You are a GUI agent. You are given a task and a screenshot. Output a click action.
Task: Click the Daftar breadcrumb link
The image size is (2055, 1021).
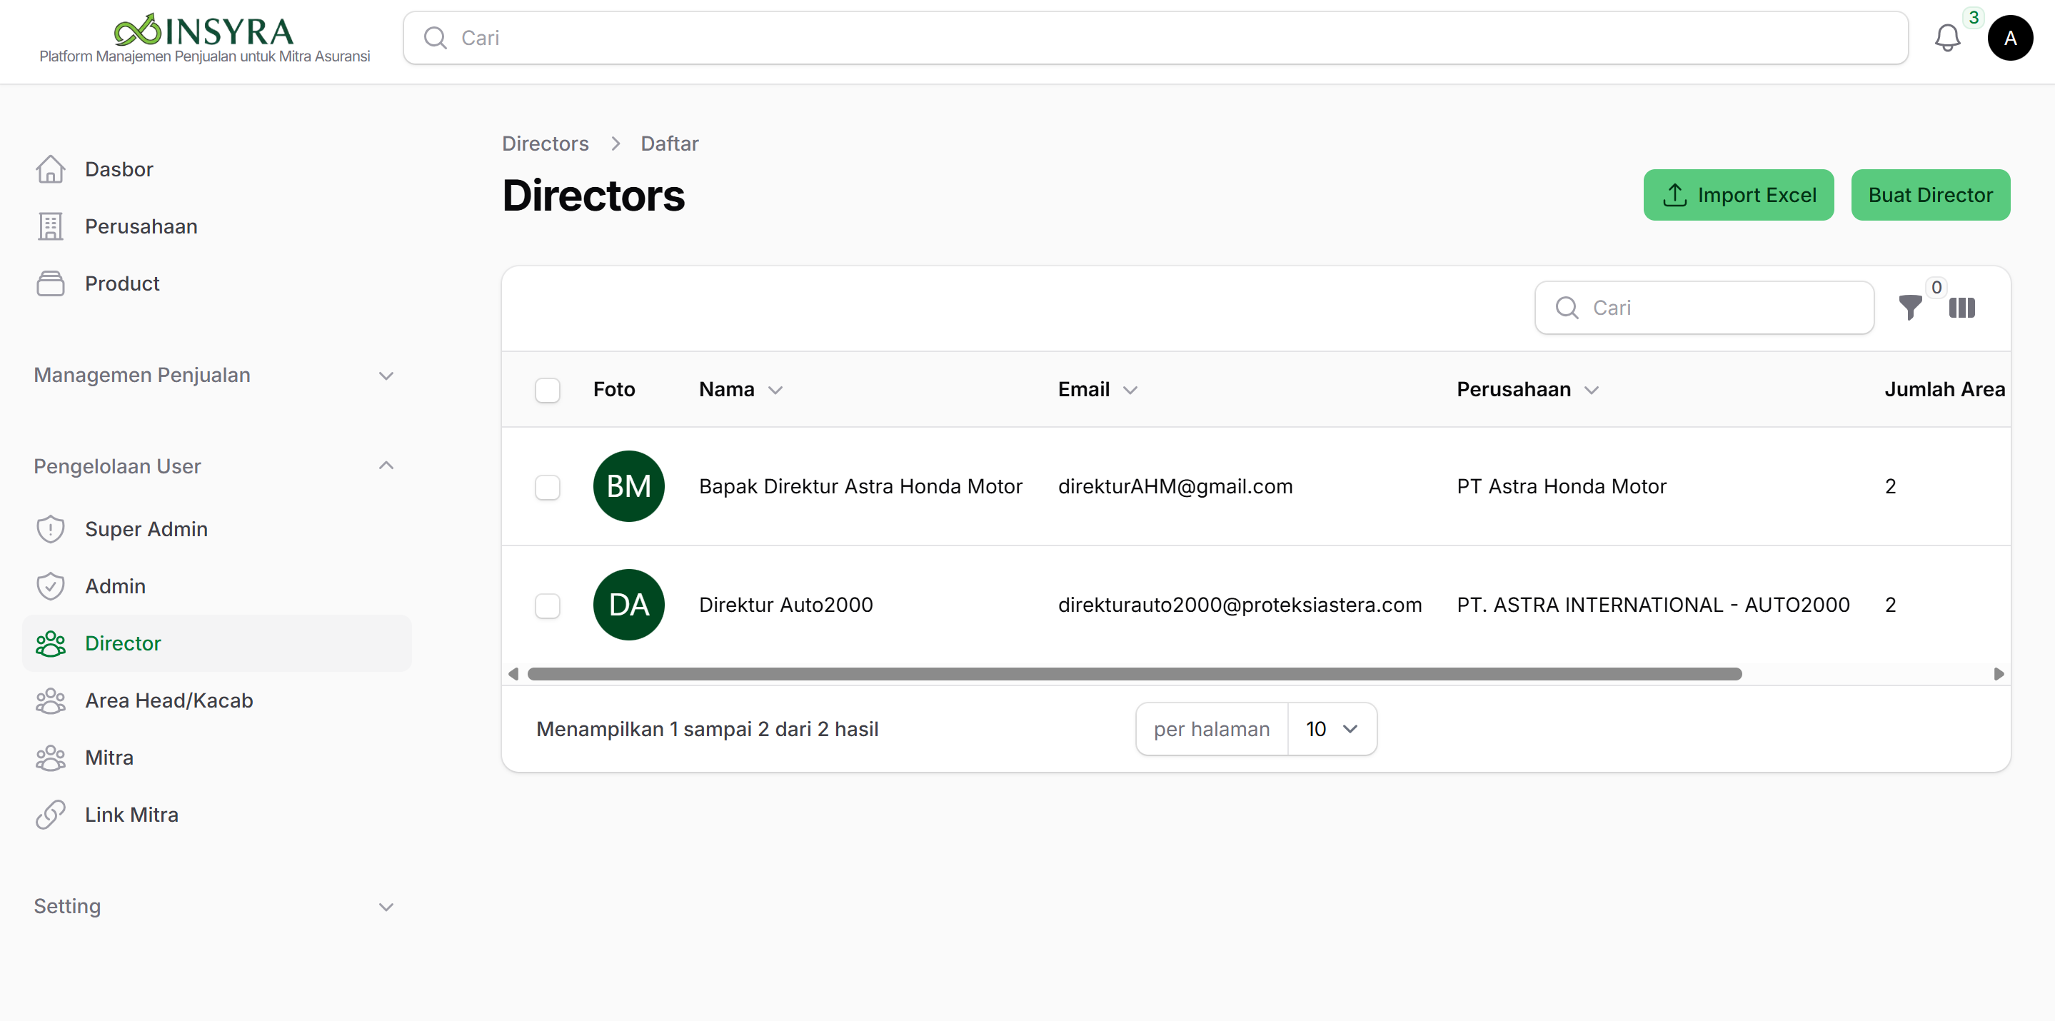point(669,144)
